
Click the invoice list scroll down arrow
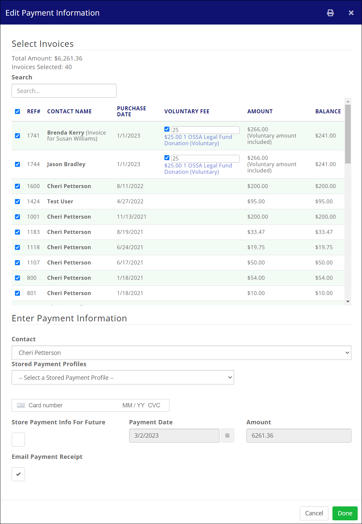point(348,302)
